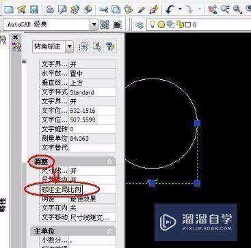Click the 最佳效果 value in 调整 row
This screenshot has height=248, width=251.
click(x=92, y=199)
